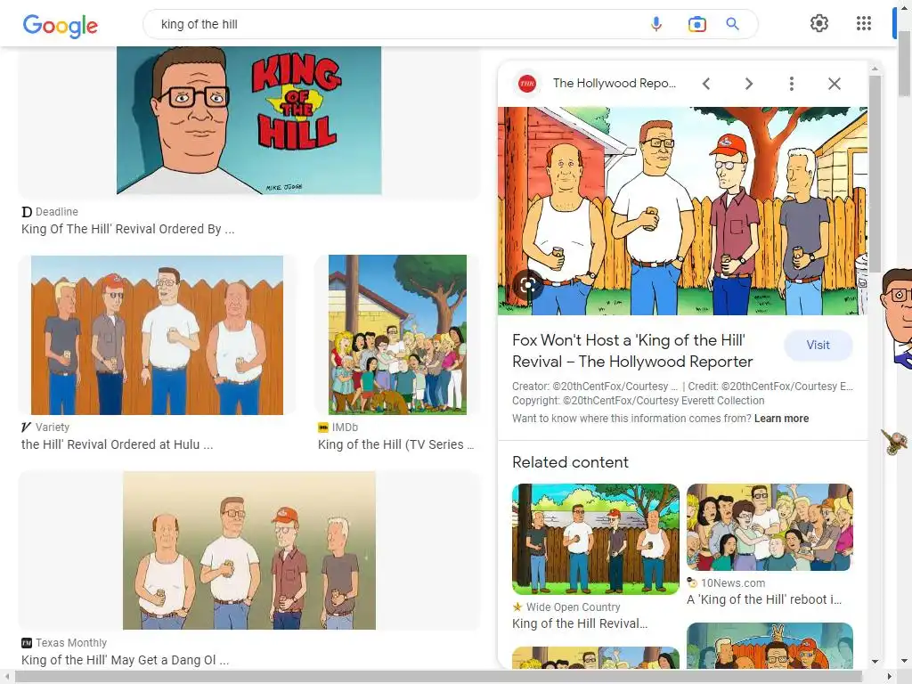
Task: Click the preview panel scrollbar up arrow
Action: [875, 69]
